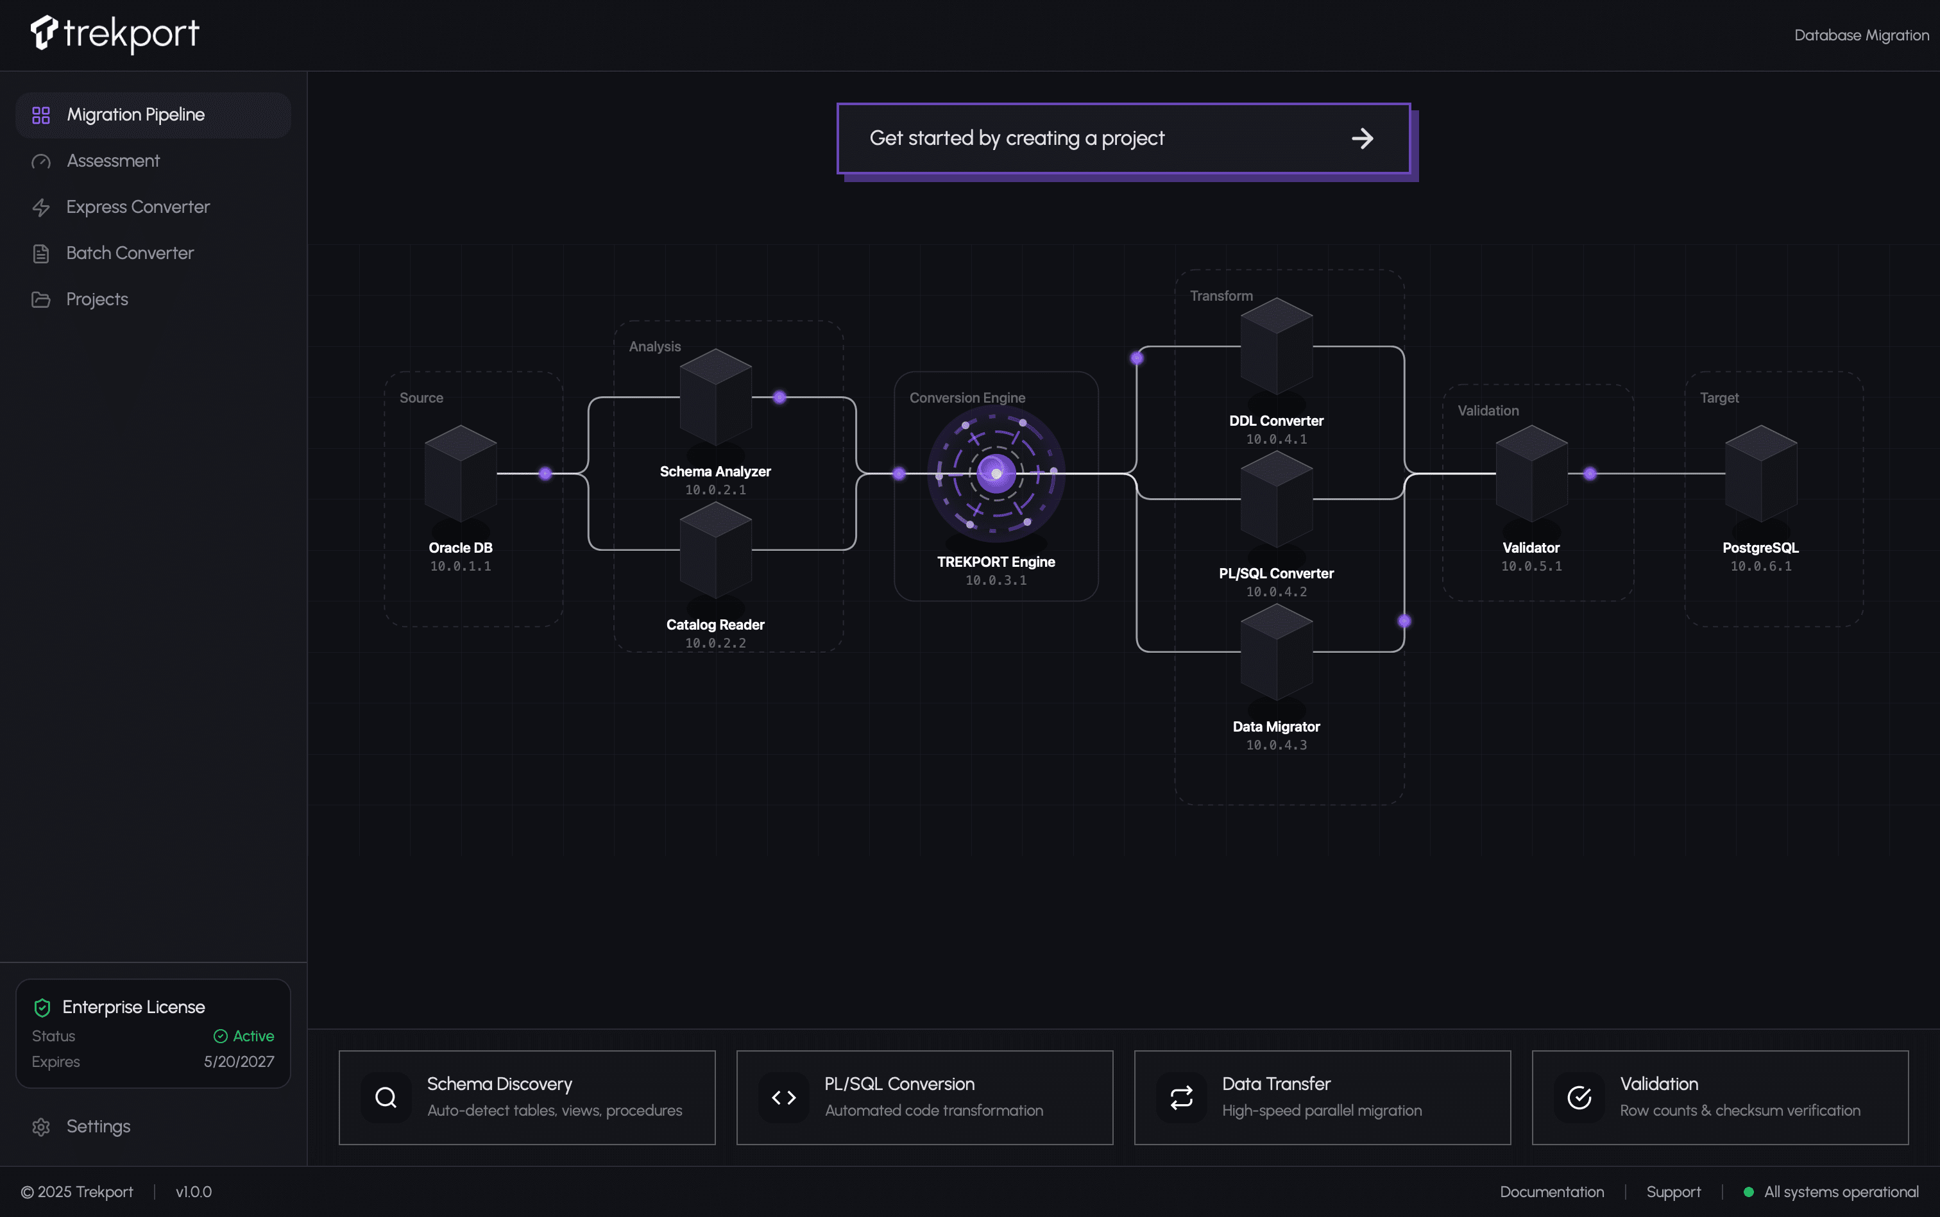This screenshot has width=1940, height=1217.
Task: Click the Trekport logo
Action: coord(114,34)
